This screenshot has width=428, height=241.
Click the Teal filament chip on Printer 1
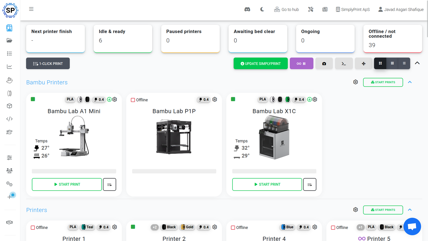(87, 227)
